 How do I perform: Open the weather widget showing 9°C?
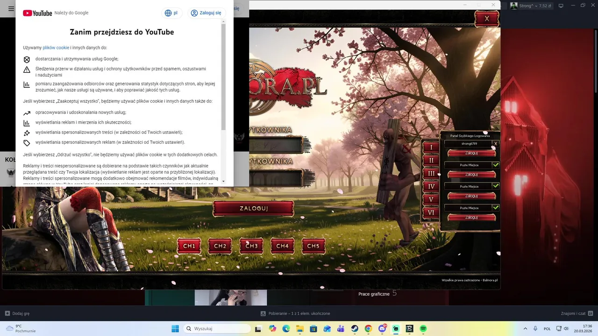pos(21,329)
